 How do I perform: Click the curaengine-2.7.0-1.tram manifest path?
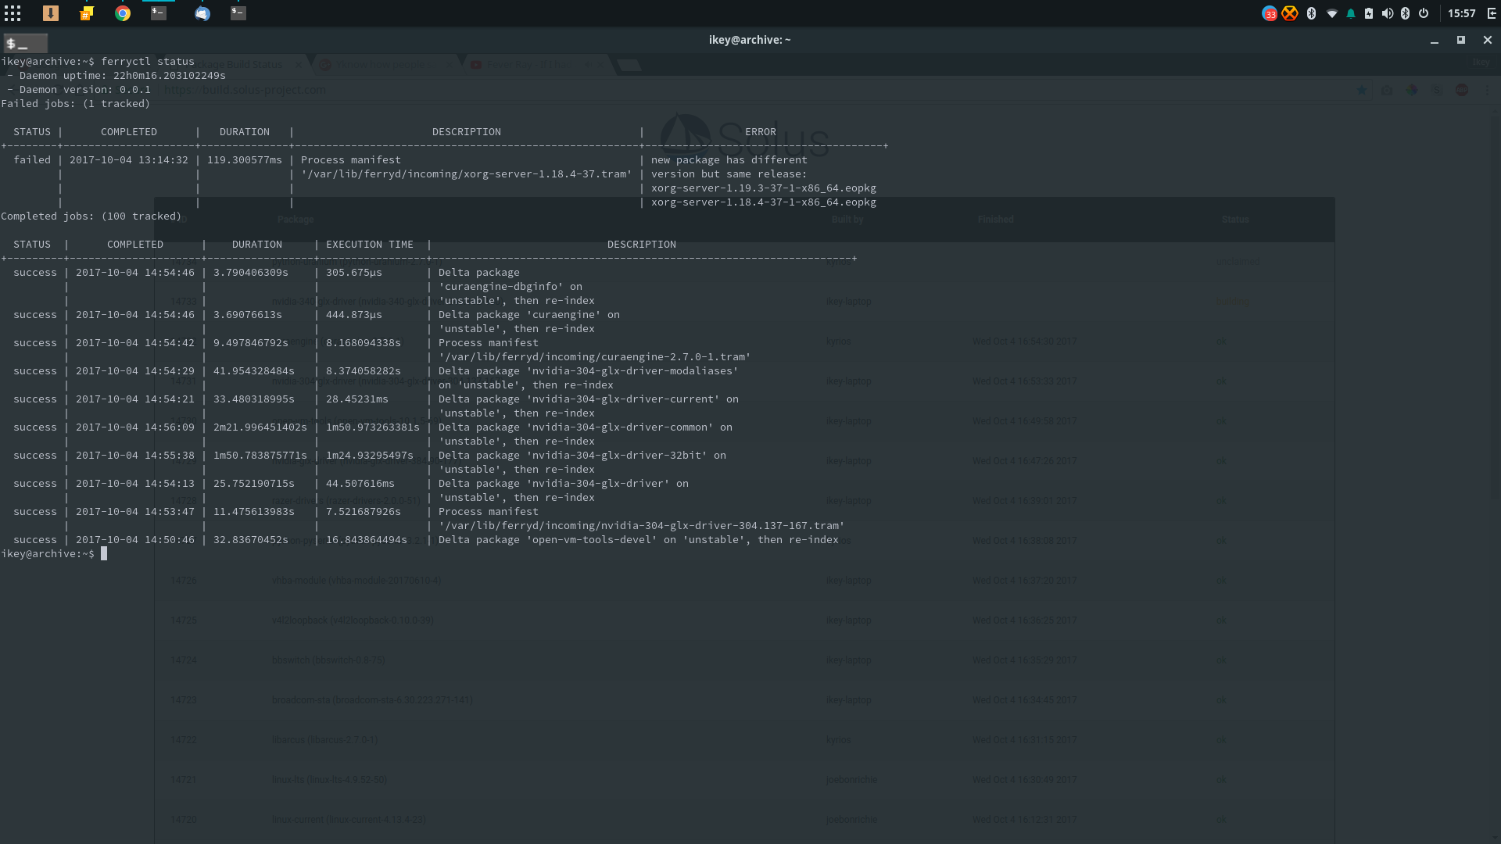coord(595,357)
